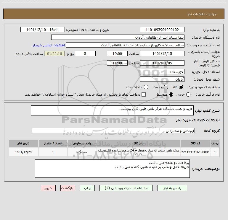Screen dimensions: 228x220
Task: Click the خروج exit button
Action: pos(48,188)
